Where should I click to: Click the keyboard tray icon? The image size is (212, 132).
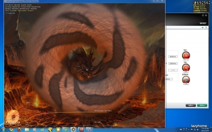click(181, 129)
